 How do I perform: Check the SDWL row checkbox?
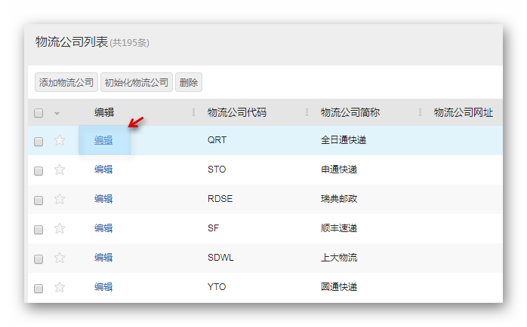point(39,259)
